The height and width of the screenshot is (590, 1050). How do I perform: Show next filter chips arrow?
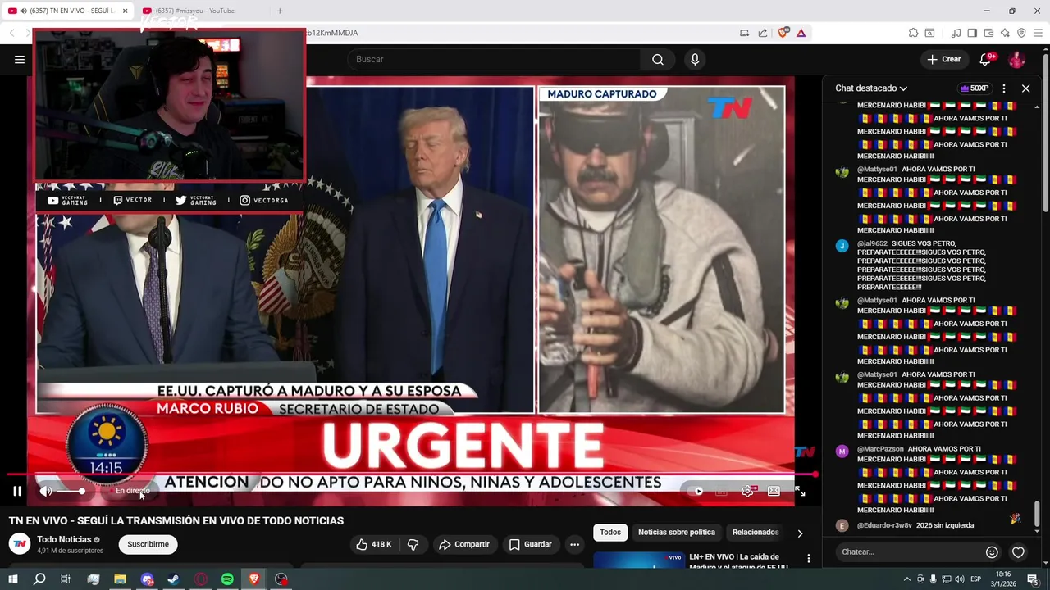[800, 533]
